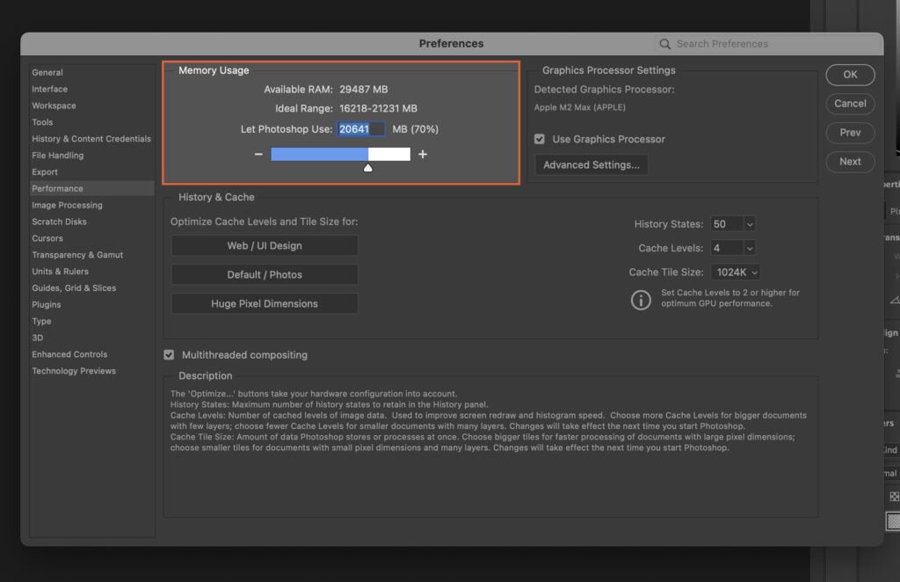Screen dimensions: 900x582
Task: Select Scratch Disks in the preferences sidebar
Action: (x=58, y=222)
